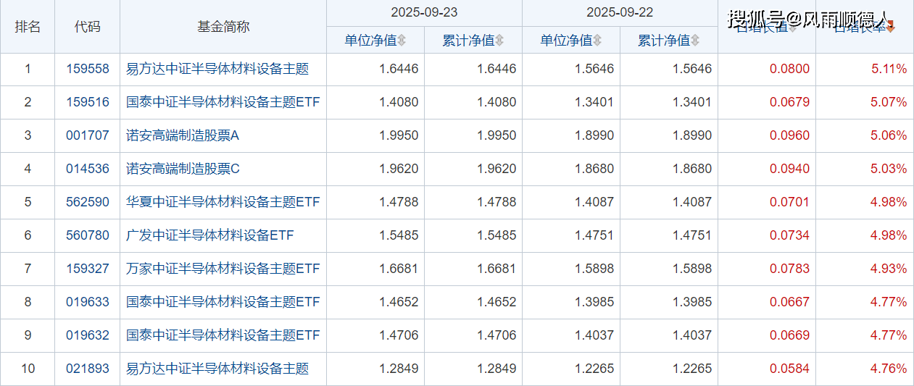Select 4.77% in the 019633 row

coord(889,302)
